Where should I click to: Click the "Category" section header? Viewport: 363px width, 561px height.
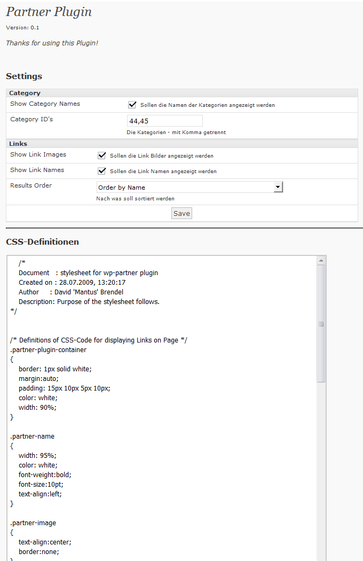pyautogui.click(x=25, y=93)
